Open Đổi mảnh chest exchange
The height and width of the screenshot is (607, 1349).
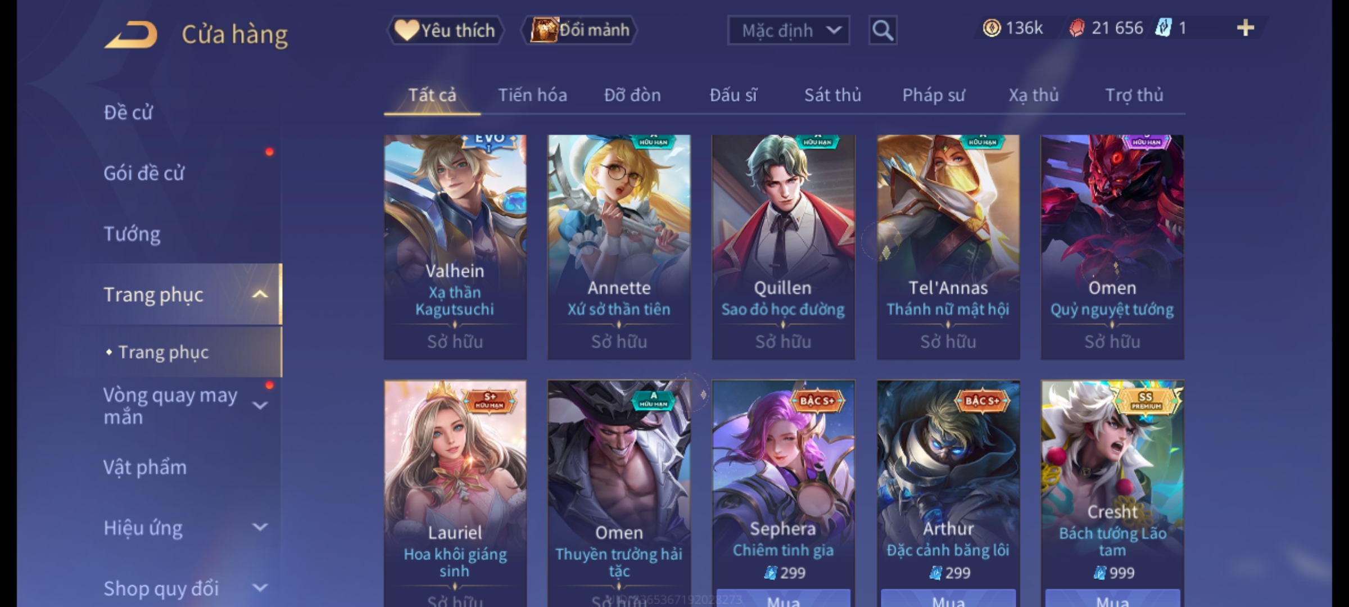click(580, 30)
